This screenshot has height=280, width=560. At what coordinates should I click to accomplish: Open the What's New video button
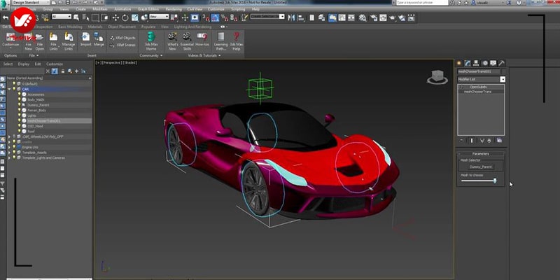tap(172, 42)
